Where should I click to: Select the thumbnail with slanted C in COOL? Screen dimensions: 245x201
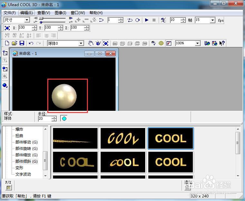click(123, 162)
